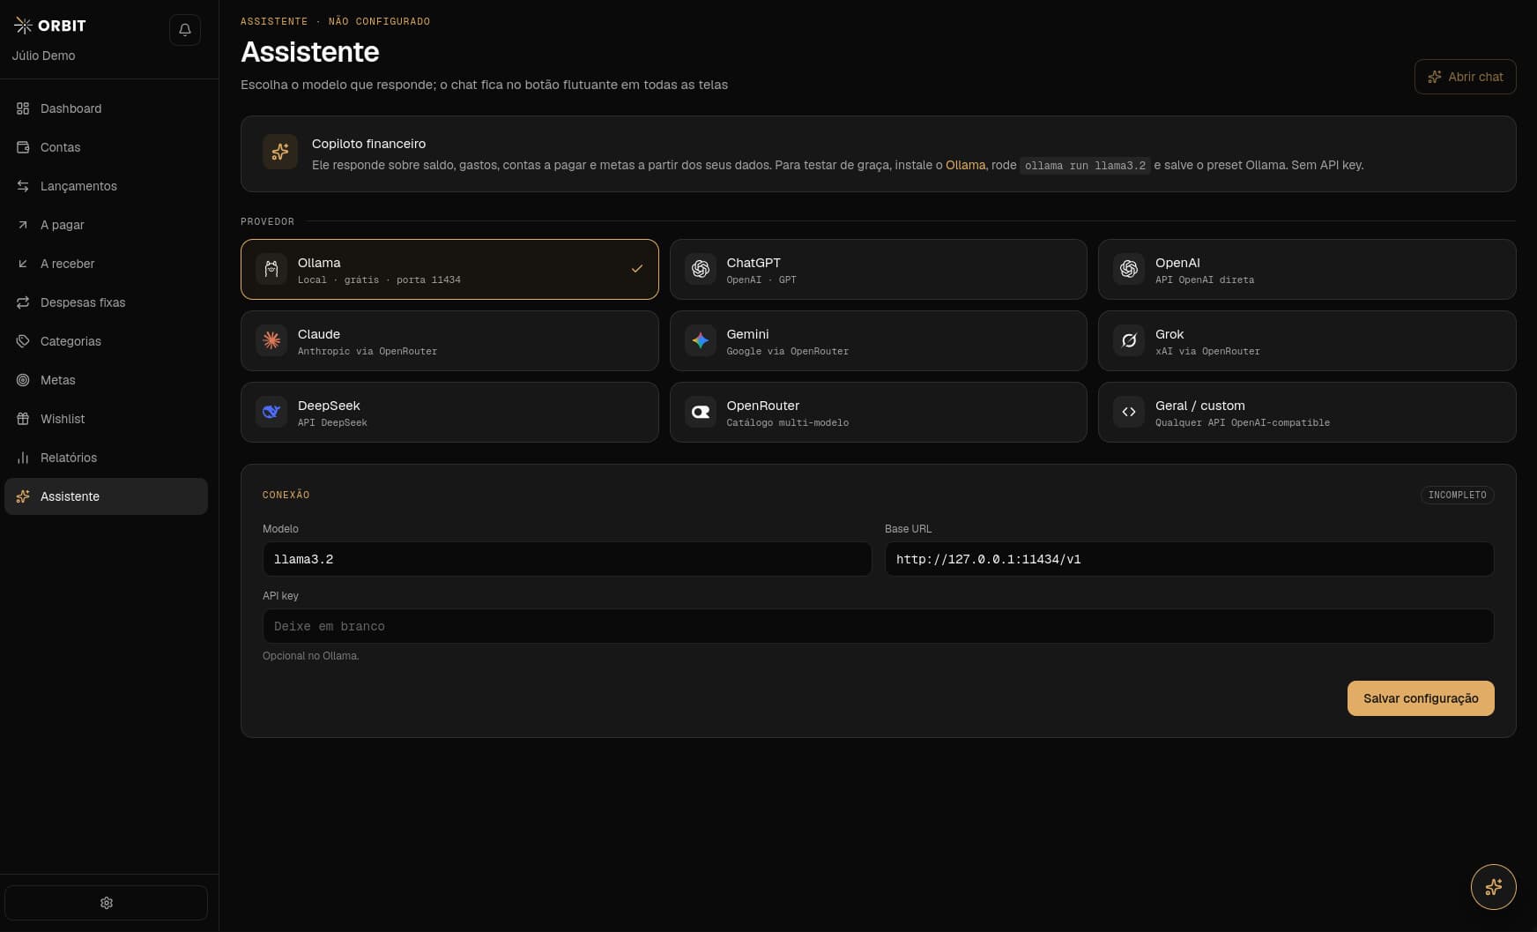The height and width of the screenshot is (932, 1537).
Task: Click the ollama run llama3.2 code snippet
Action: point(1085,166)
